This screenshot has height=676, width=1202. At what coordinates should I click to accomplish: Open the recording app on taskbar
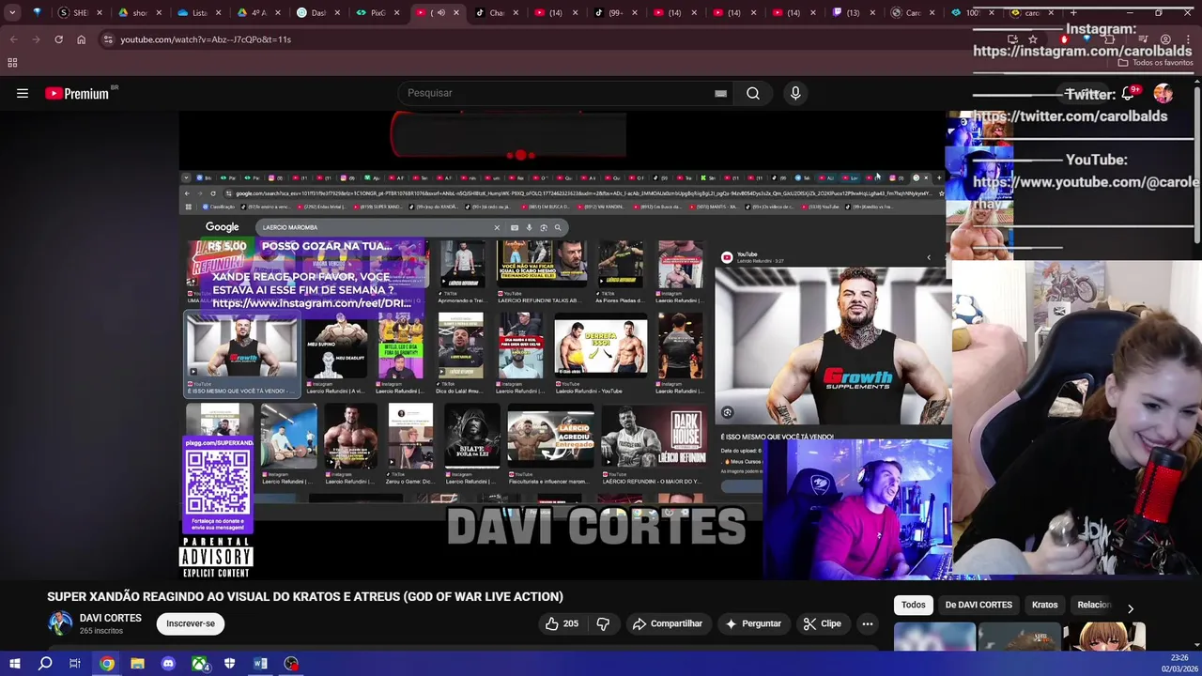coord(291,664)
